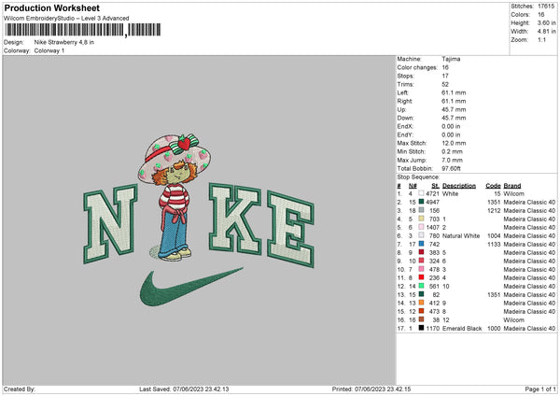Click the 'EndY:' label
Viewport: 560px width, 396px height.
click(405, 134)
